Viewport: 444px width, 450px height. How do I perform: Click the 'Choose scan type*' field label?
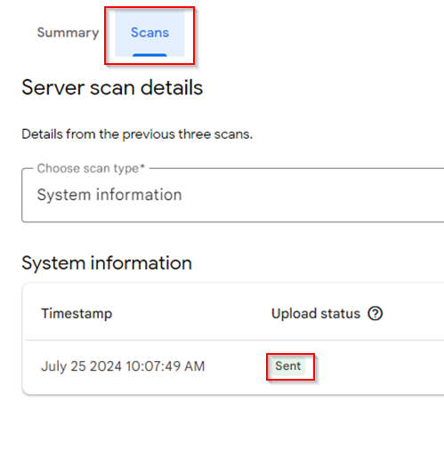(x=91, y=168)
